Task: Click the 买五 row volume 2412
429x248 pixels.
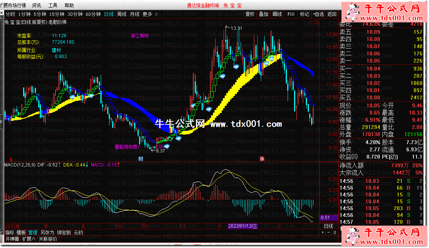Action: (x=416, y=97)
